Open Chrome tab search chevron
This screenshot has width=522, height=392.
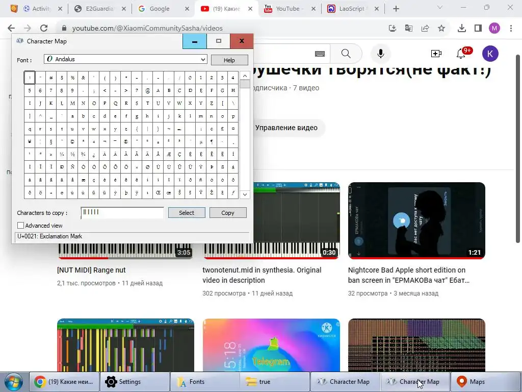439,7
